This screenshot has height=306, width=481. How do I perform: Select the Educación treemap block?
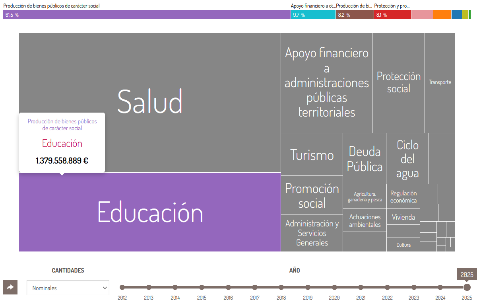click(x=150, y=212)
